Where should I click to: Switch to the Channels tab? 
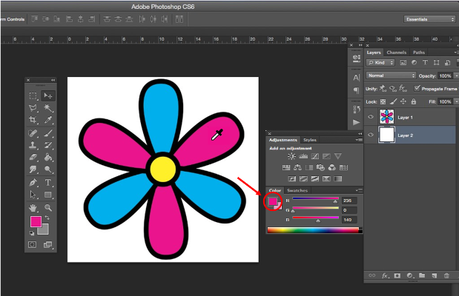click(397, 53)
